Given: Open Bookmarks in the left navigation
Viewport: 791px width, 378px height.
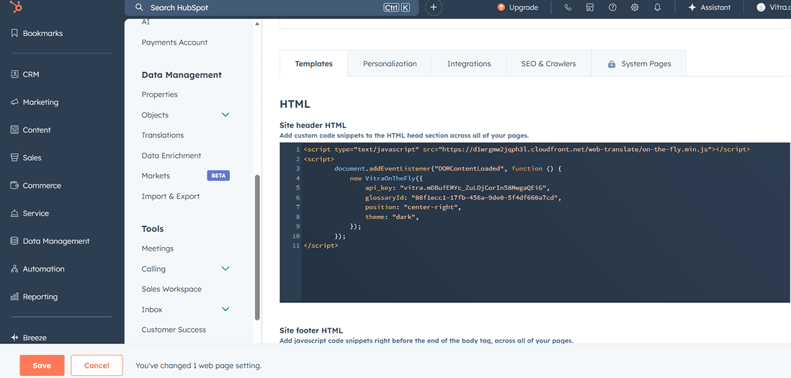Looking at the screenshot, I should tap(36, 33).
